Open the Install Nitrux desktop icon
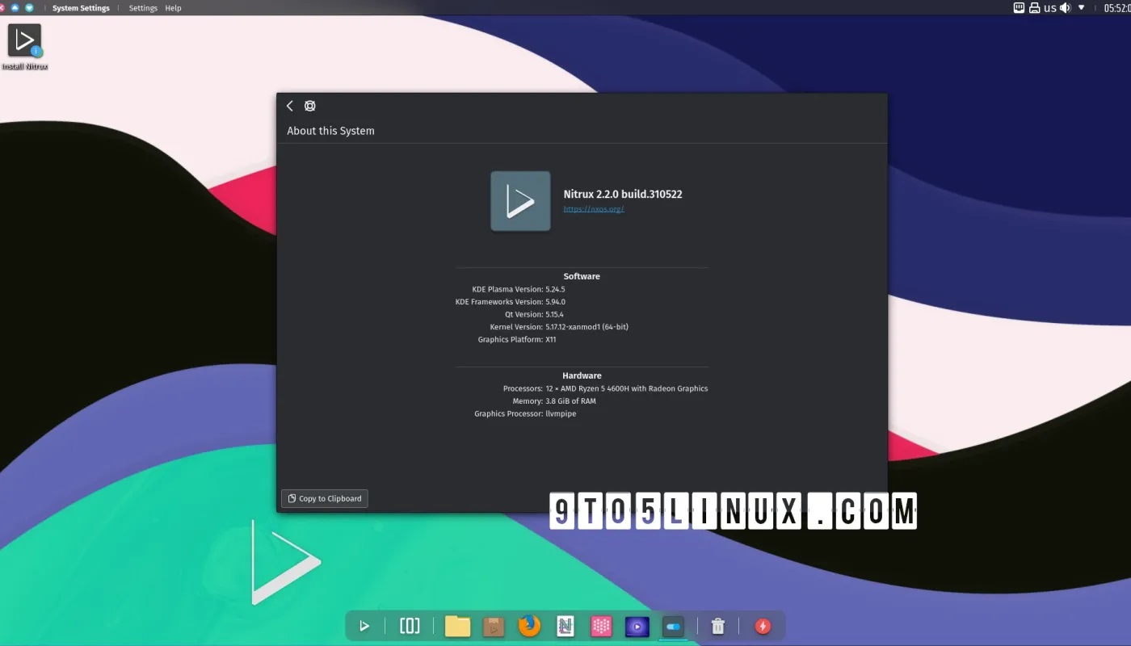 pos(24,47)
